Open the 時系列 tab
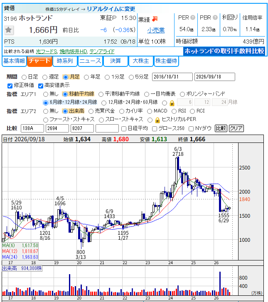The width and height of the screenshot is (268, 302). coord(65,61)
